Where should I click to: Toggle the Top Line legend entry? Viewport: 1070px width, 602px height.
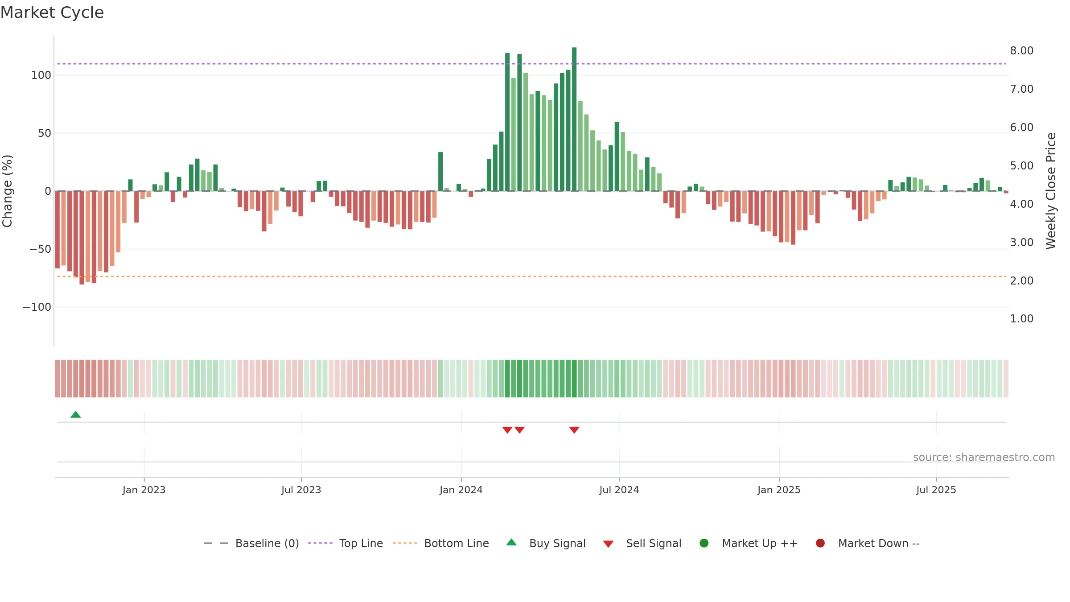tap(346, 543)
